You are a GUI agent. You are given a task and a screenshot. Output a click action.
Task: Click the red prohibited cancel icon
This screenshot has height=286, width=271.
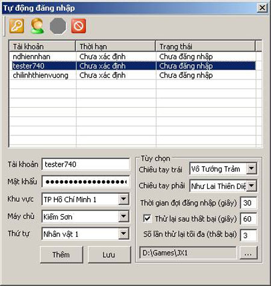(78, 26)
